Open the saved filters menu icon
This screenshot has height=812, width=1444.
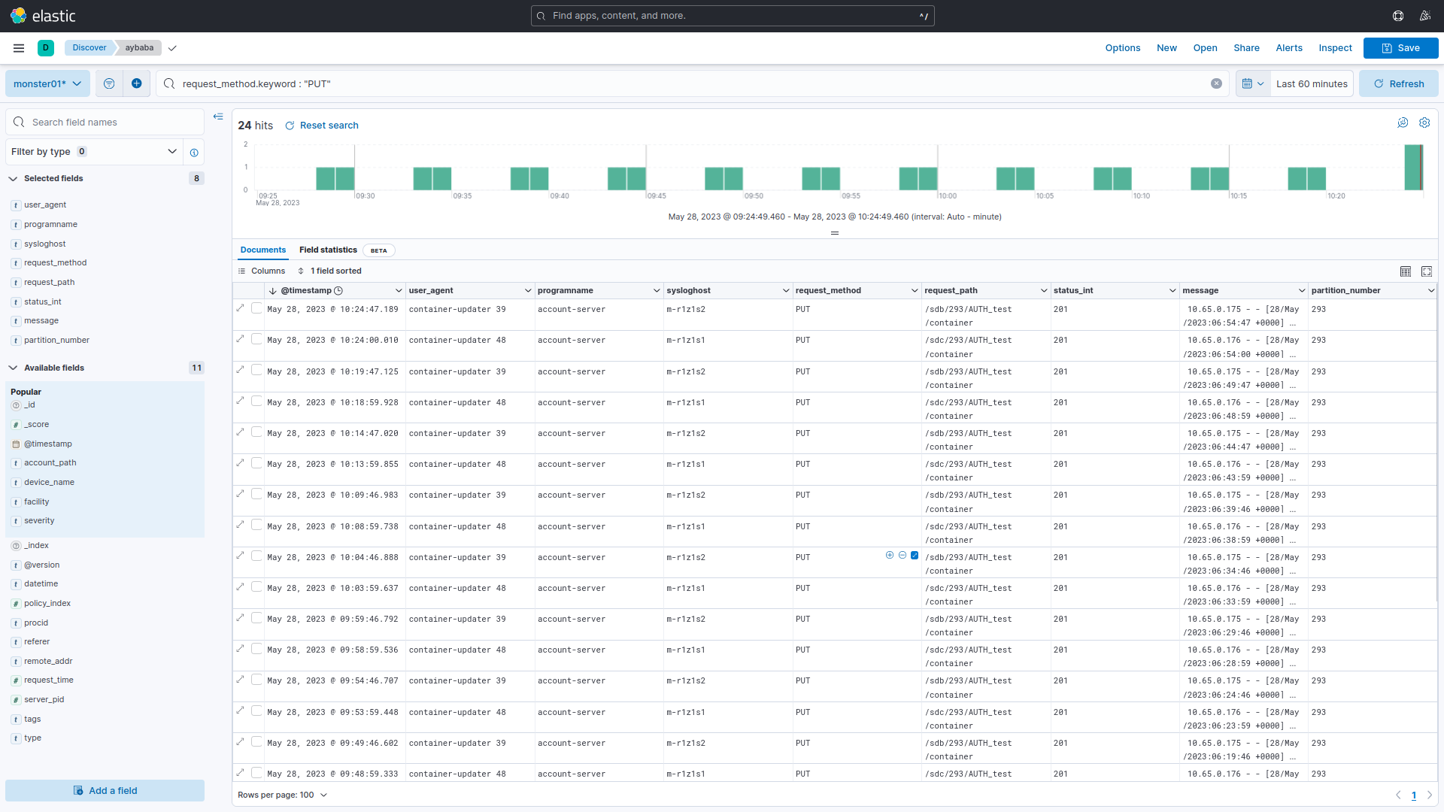(109, 83)
